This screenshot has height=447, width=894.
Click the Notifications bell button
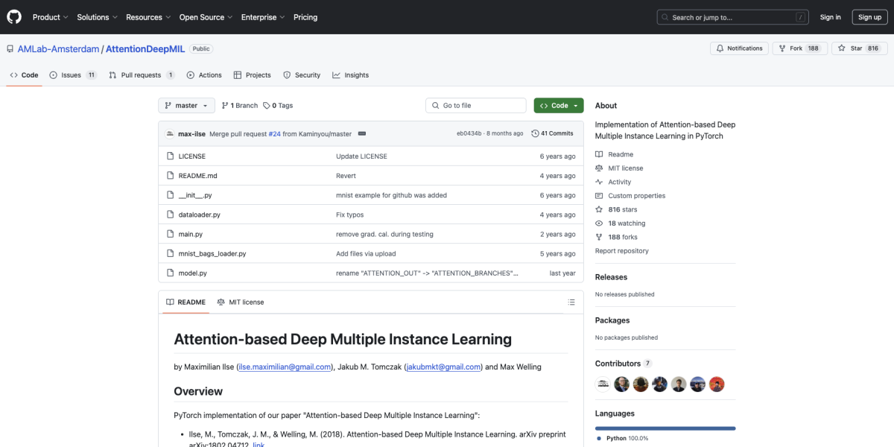(739, 48)
